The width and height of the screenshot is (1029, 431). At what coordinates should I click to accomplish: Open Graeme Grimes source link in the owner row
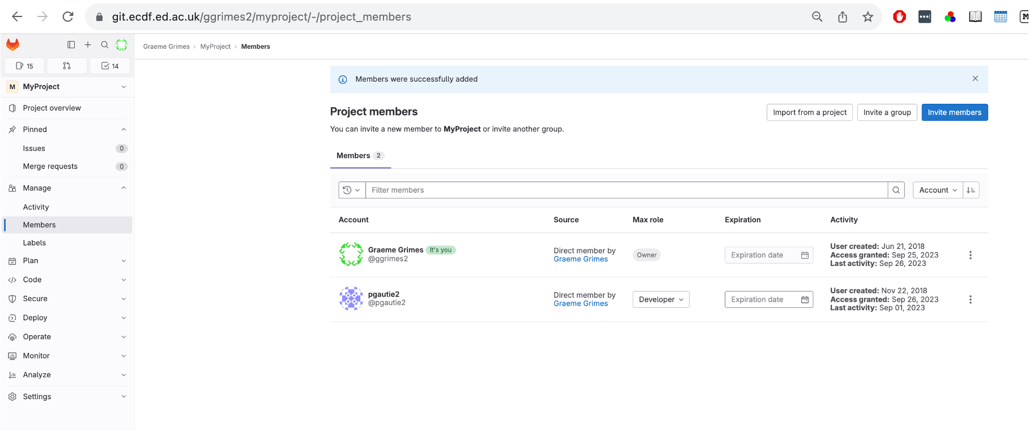(581, 259)
